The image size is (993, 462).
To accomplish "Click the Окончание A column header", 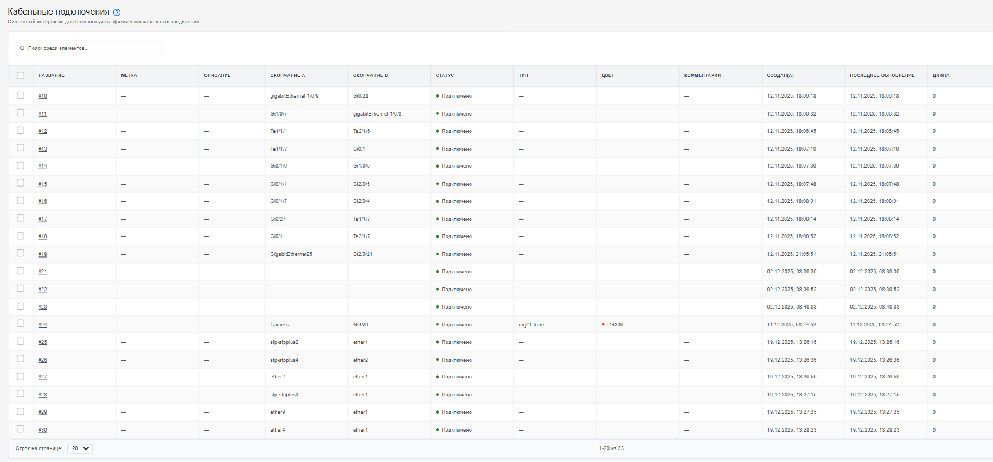I will (x=287, y=75).
